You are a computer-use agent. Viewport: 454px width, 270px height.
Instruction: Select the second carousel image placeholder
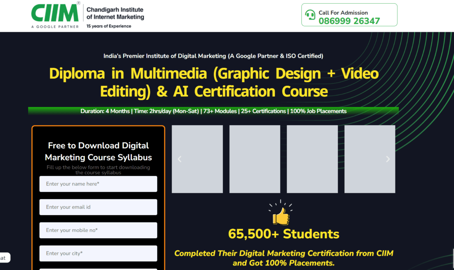pyautogui.click(x=255, y=159)
